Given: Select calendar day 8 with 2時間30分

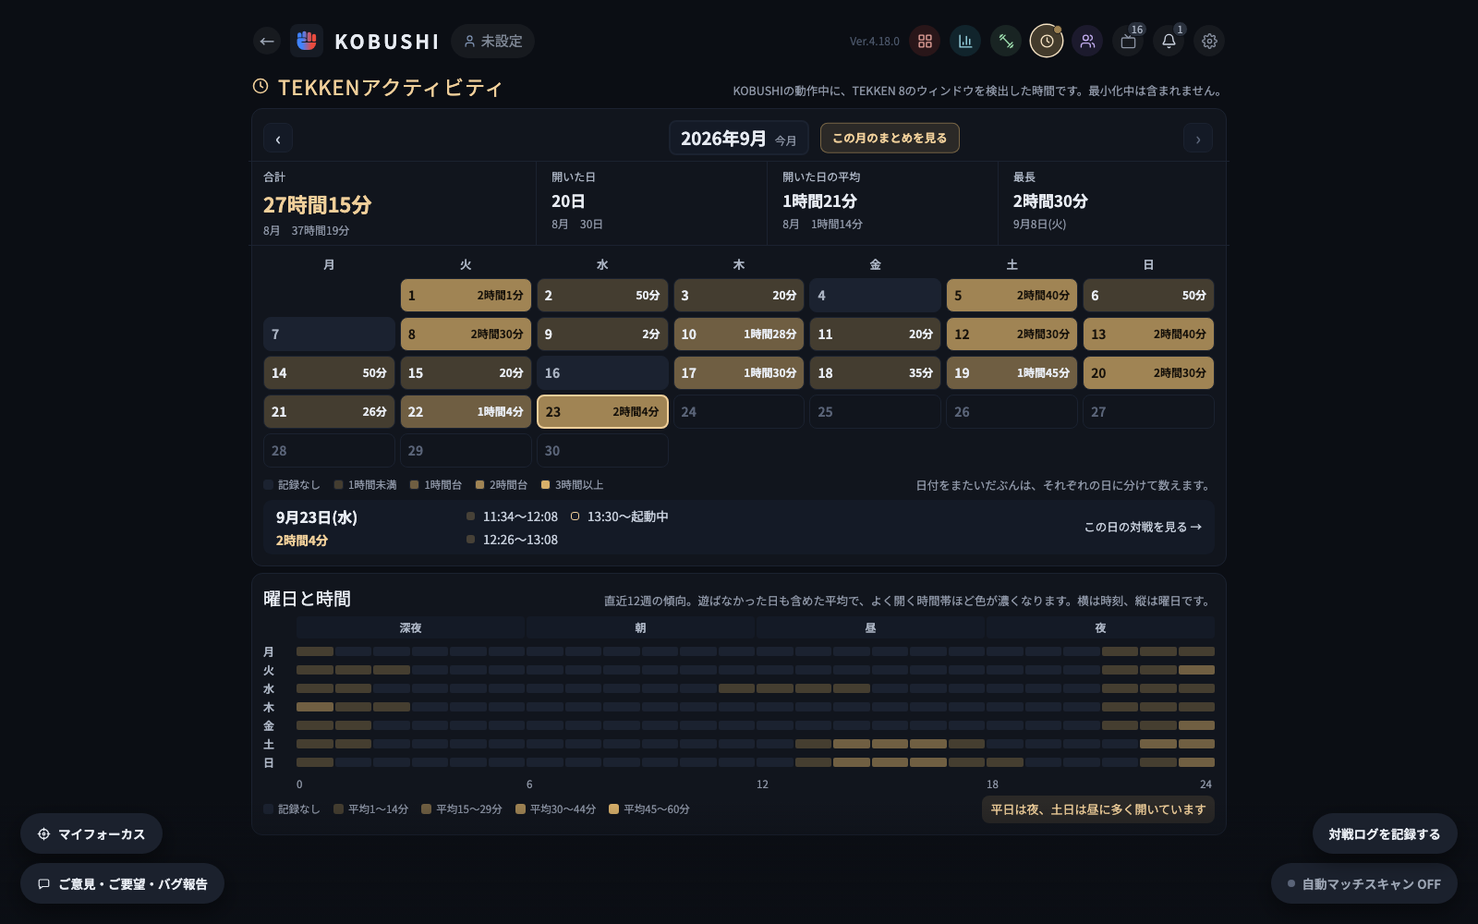Looking at the screenshot, I should tap(466, 334).
